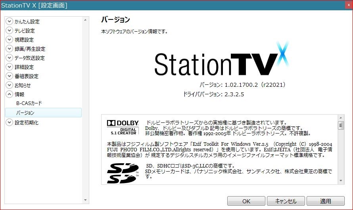
Task: Open the かんたん設定 category label
Action: (27, 21)
